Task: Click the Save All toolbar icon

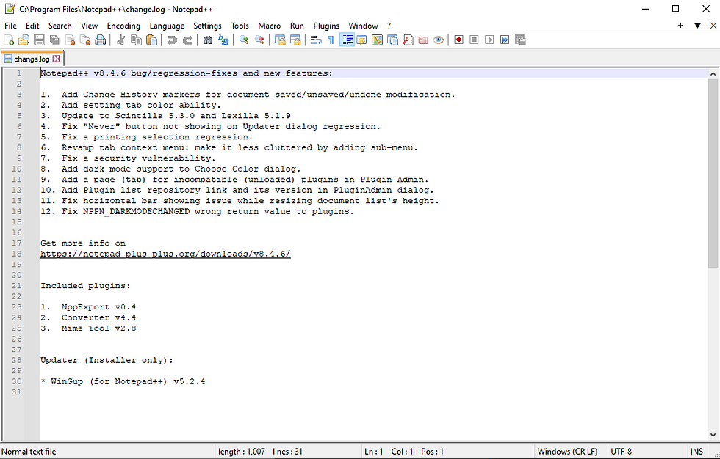Action: tap(54, 40)
